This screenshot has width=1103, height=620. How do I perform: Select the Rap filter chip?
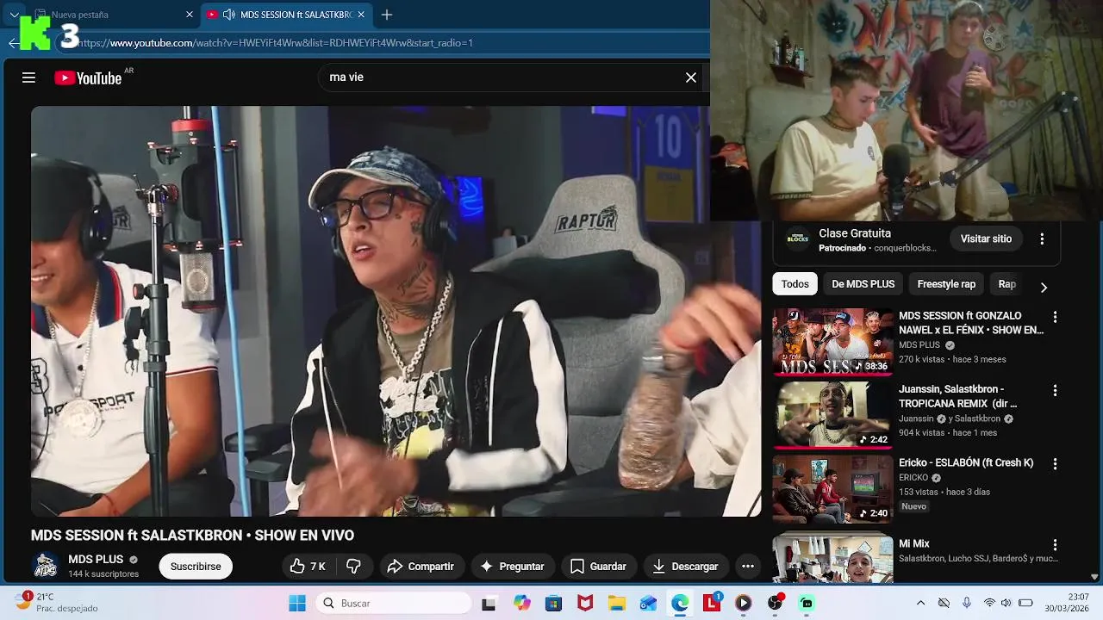1006,284
